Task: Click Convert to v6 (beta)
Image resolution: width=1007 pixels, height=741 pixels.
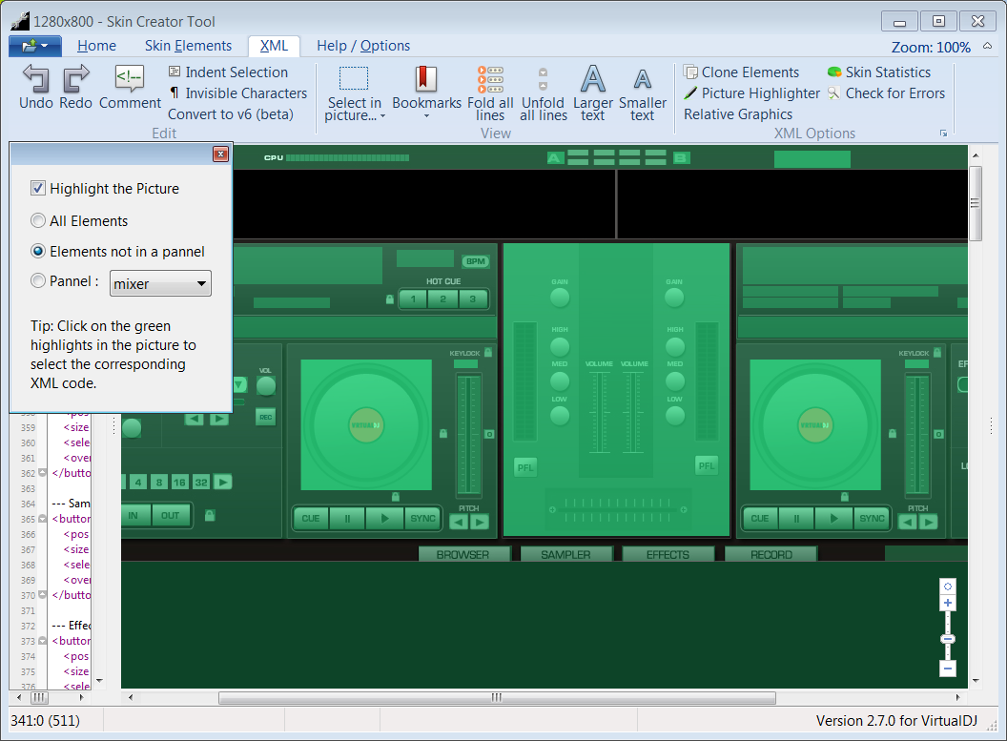Action: (x=230, y=114)
